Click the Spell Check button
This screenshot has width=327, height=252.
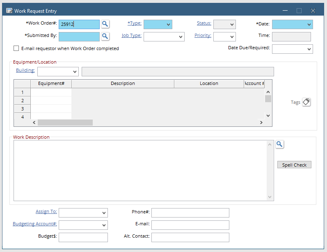pyautogui.click(x=294, y=165)
